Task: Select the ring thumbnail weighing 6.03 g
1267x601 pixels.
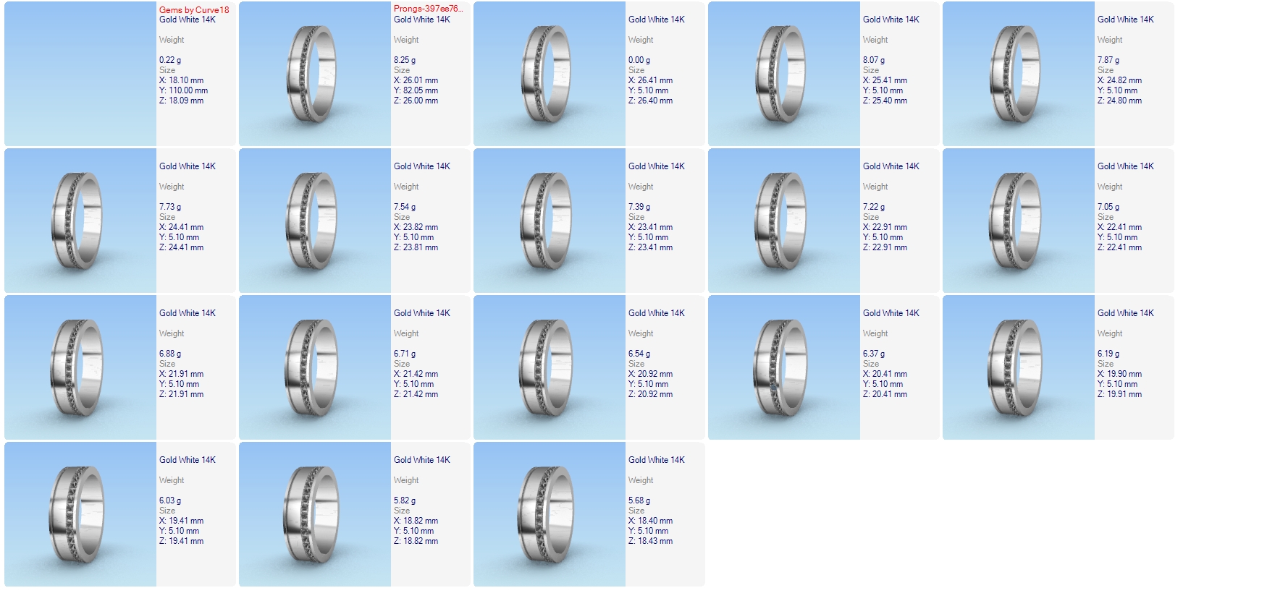Action: click(80, 514)
